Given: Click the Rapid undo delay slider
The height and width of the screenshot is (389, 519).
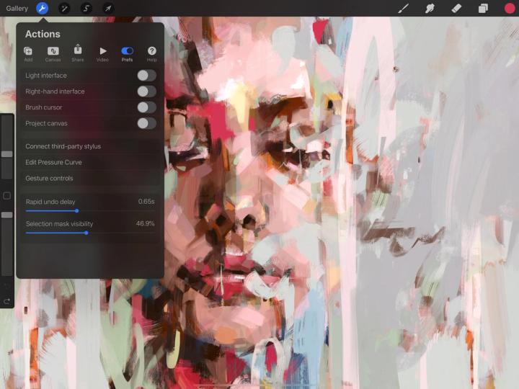Looking at the screenshot, I should 90,210.
